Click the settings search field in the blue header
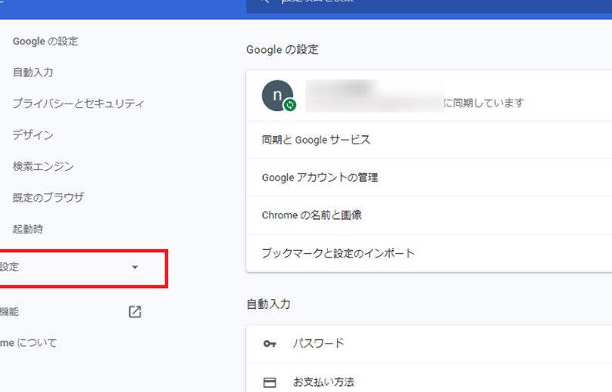Viewport: 612px width, 392px height. pos(429,6)
